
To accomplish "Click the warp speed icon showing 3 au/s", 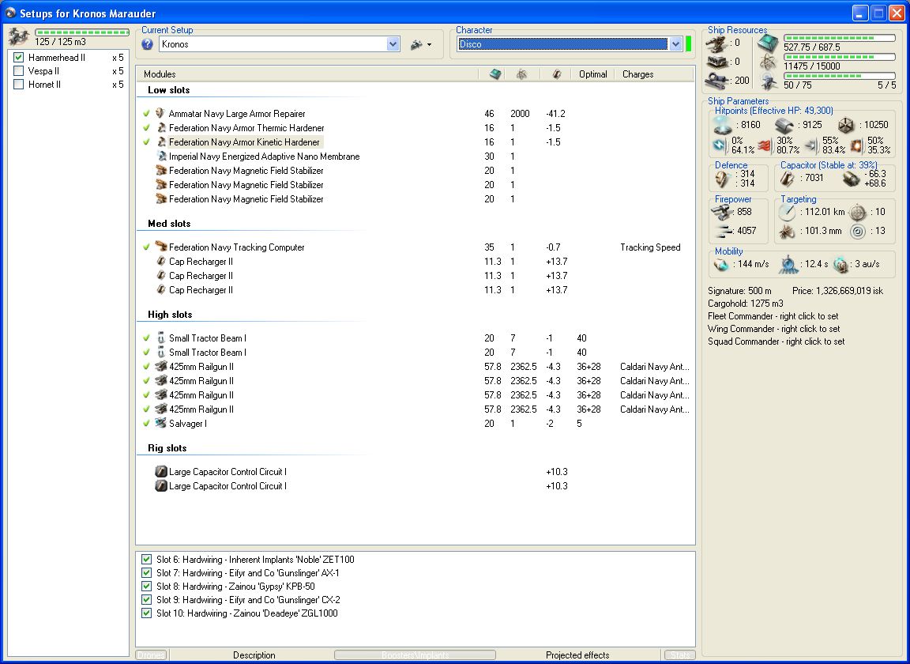I will 841,265.
